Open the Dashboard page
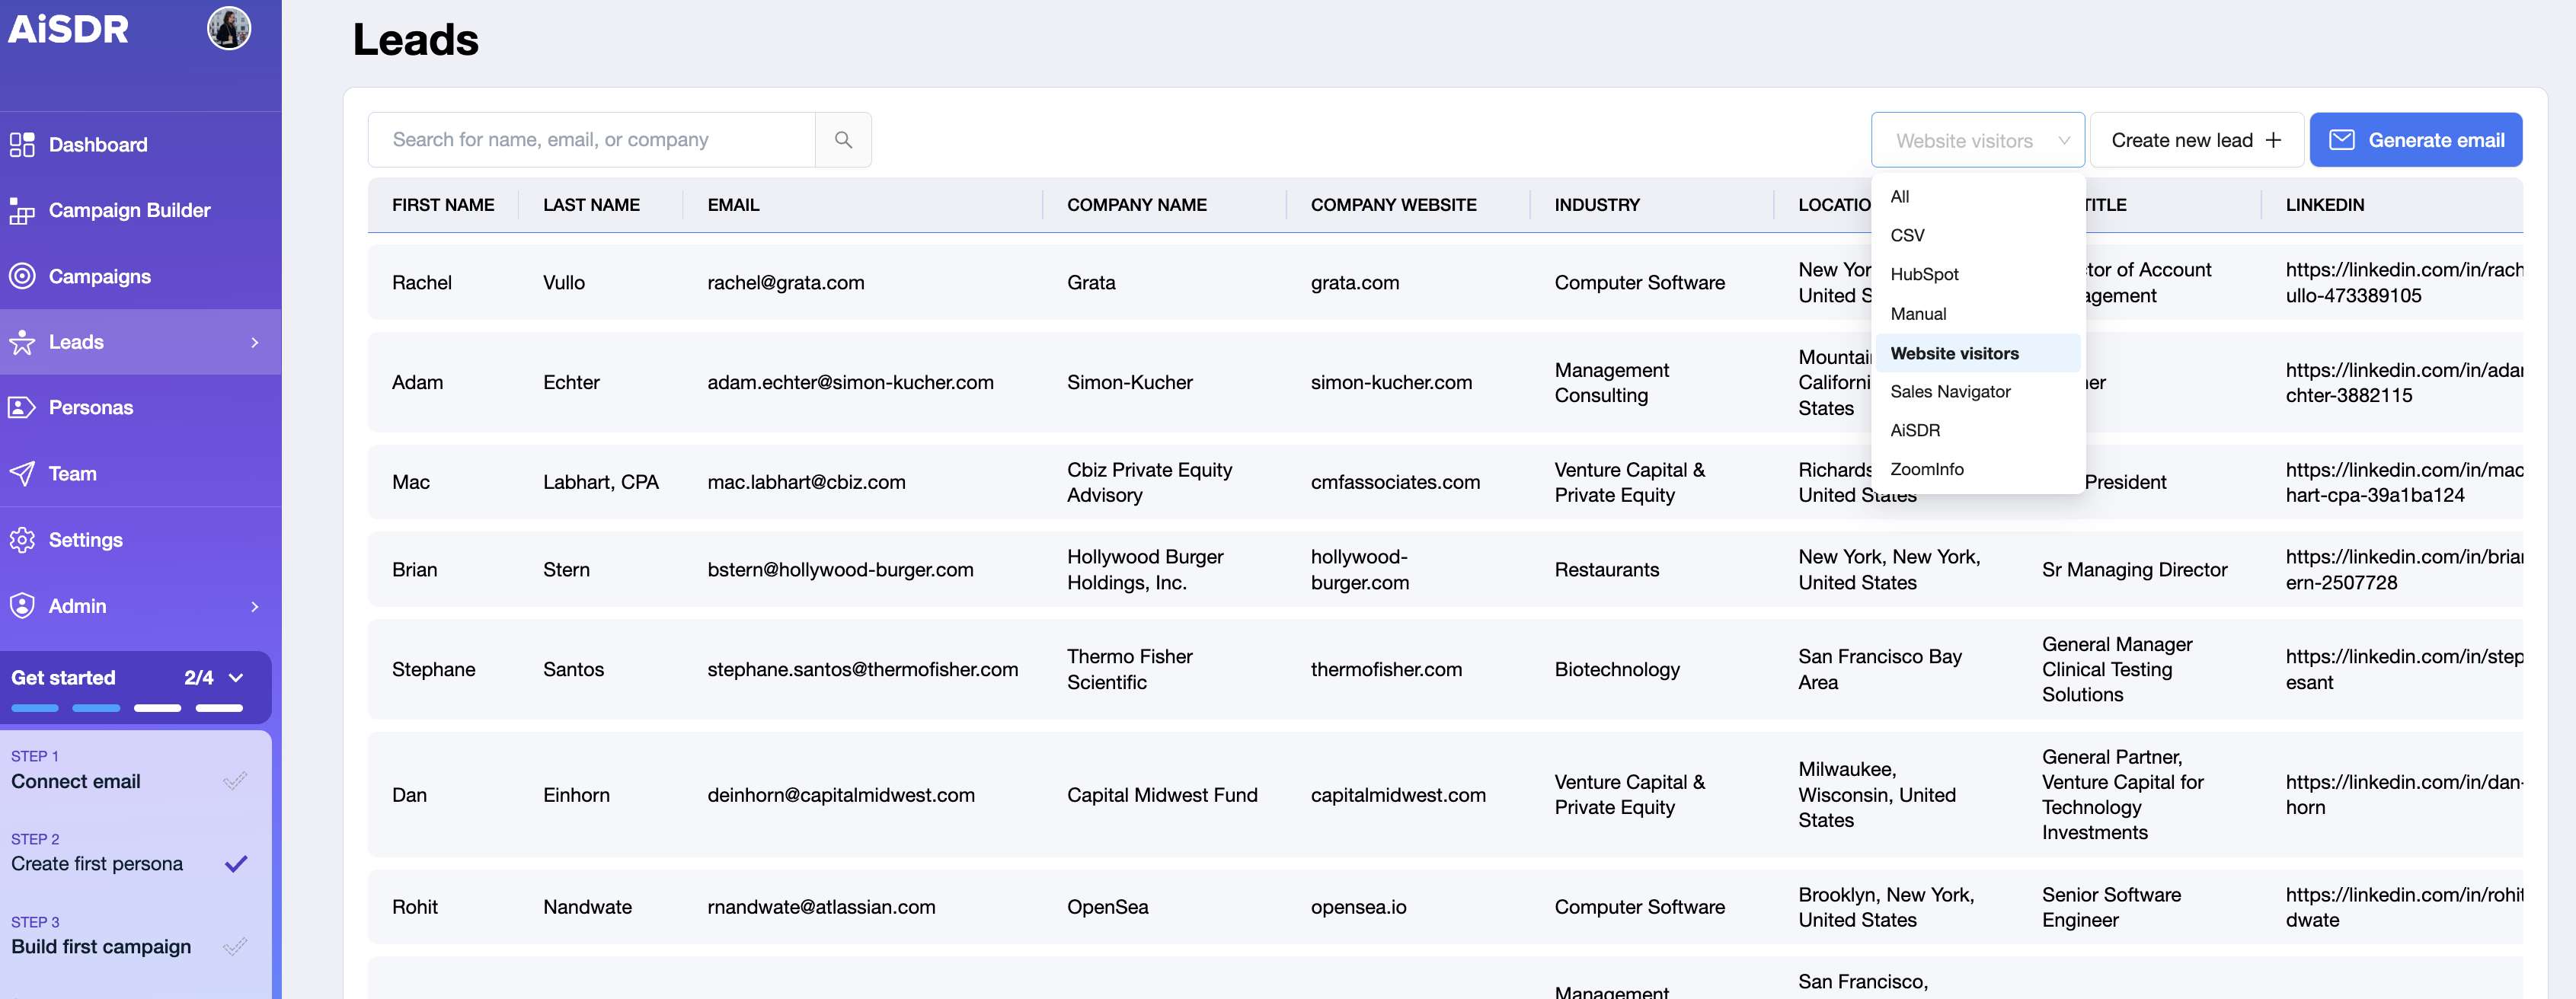2576x999 pixels. (140, 145)
